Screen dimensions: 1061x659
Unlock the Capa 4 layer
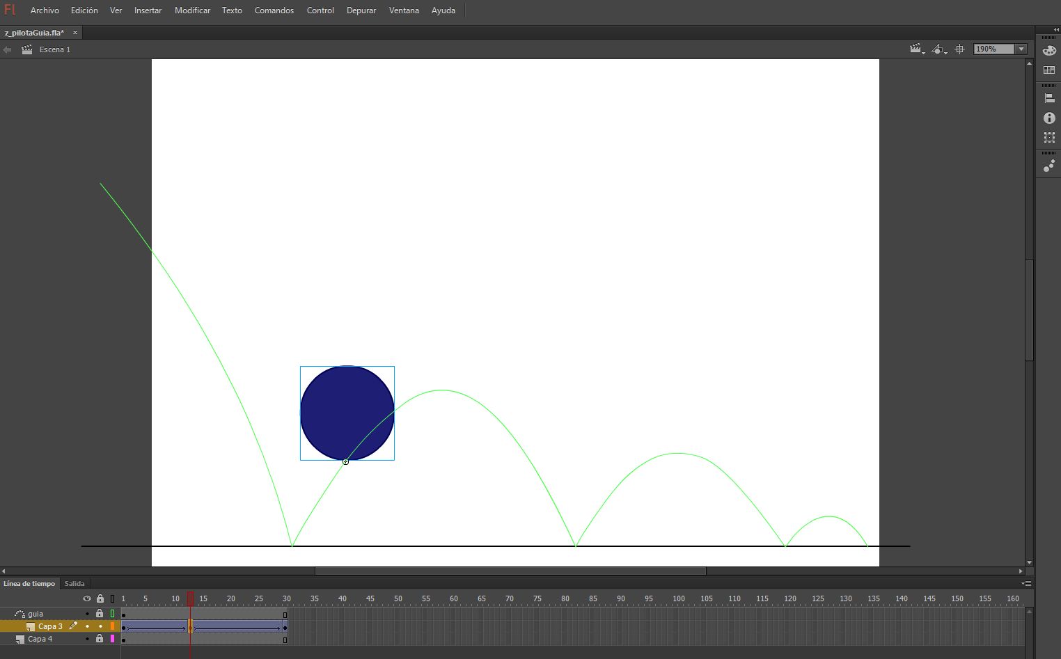pos(100,639)
